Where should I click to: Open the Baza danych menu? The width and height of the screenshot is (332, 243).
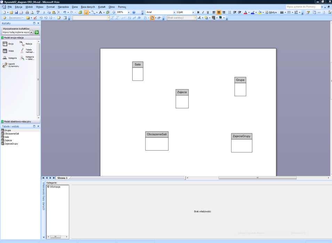[x=88, y=7]
